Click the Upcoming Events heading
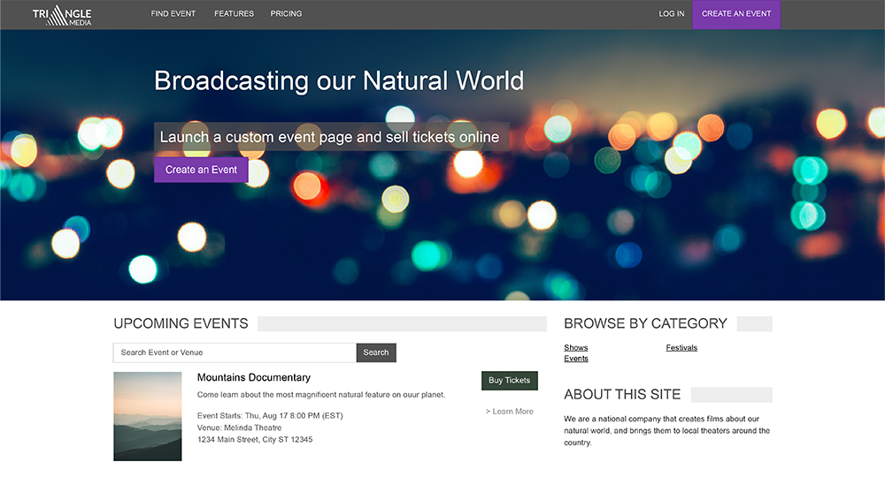885x477 pixels. (x=181, y=323)
